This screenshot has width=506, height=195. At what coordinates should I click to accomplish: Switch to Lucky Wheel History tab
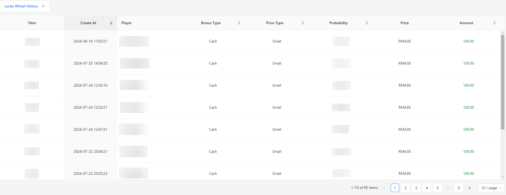point(21,6)
